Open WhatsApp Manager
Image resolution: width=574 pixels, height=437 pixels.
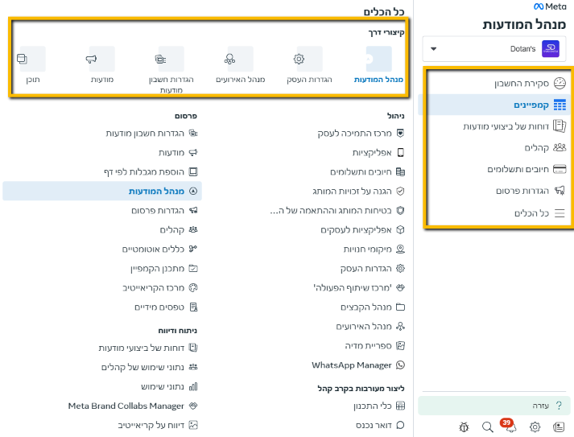[x=358, y=365]
